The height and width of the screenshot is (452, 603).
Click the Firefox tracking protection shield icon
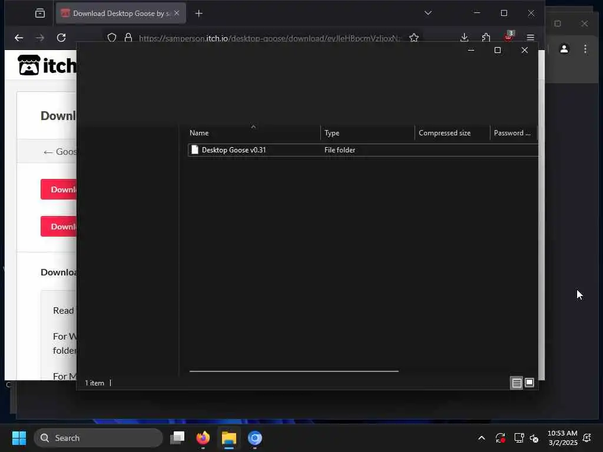(111, 38)
